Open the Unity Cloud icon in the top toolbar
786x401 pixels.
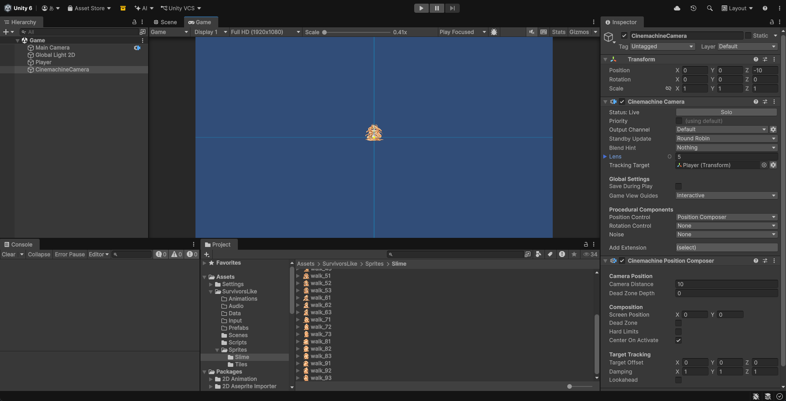(677, 8)
